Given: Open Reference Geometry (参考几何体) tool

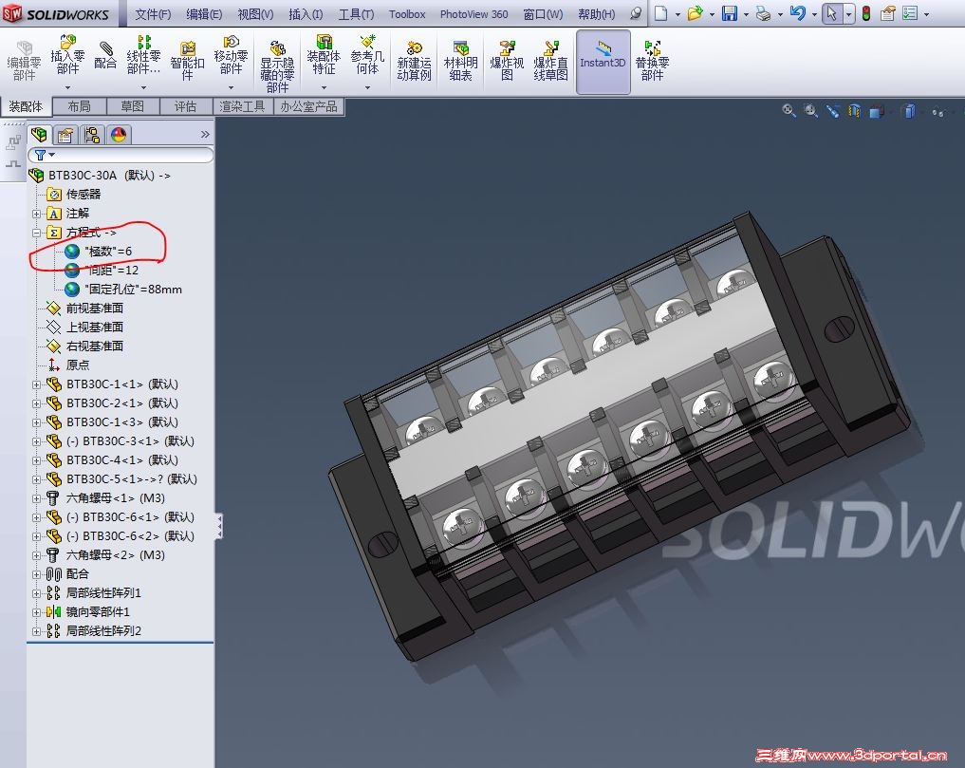Looking at the screenshot, I should (x=367, y=55).
